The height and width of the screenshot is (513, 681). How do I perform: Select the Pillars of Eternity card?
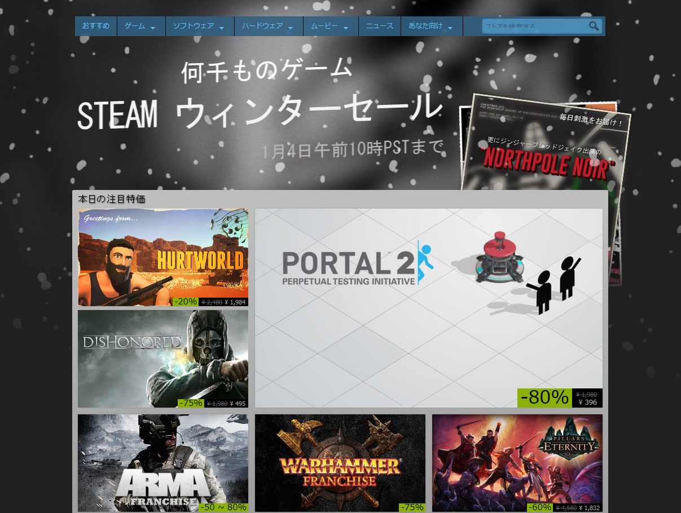click(517, 463)
